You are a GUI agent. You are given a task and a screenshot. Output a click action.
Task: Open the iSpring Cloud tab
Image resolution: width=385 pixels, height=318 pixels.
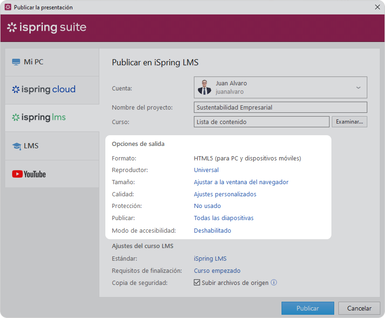pyautogui.click(x=44, y=90)
